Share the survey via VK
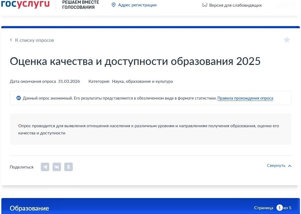Screen dimensions: 301x214 [x=57, y=167]
